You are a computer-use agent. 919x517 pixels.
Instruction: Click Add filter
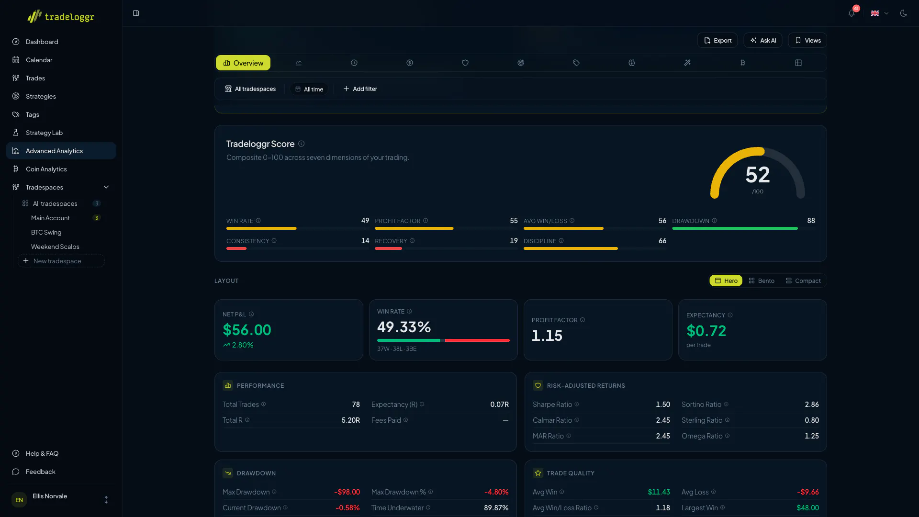point(360,89)
